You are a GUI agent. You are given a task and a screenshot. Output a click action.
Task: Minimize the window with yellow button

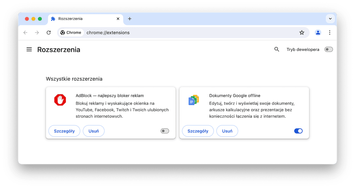coord(33,19)
